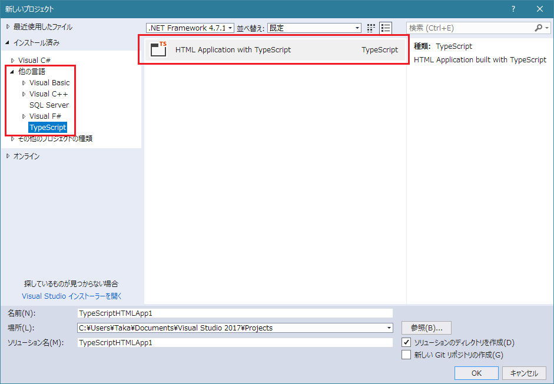Open the search options dropdown arrow
Image resolution: width=554 pixels, height=384 pixels.
[547, 28]
